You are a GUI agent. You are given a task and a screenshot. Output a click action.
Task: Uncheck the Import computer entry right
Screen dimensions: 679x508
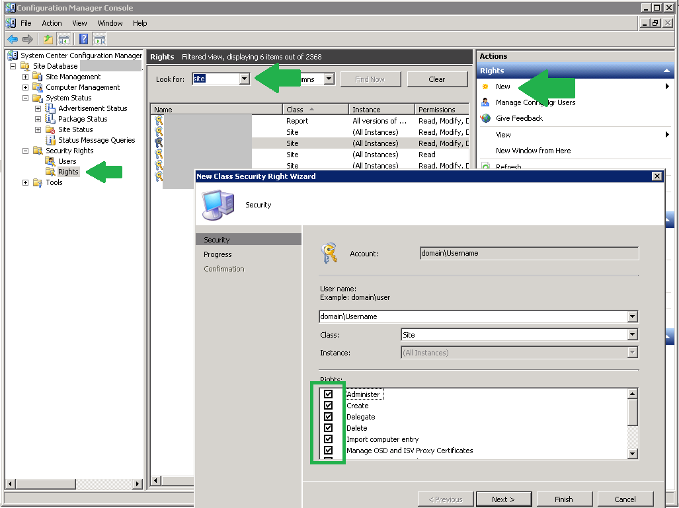coord(328,439)
